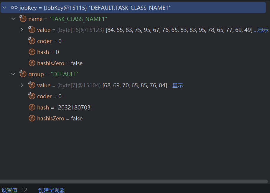Select the hash = -2032180703 row
The height and width of the screenshot is (193, 270).
[133, 107]
